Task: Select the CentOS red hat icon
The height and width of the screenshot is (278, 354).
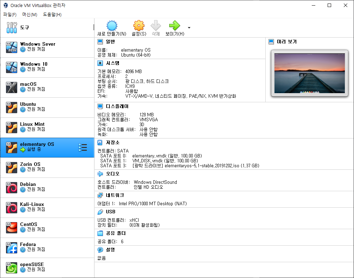Action: tap(12, 227)
